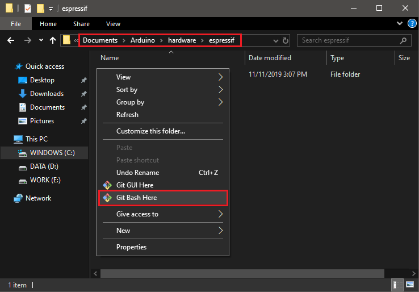Image resolution: width=419 pixels, height=292 pixels.
Task: Click Documents in the address breadcrumb
Action: [100, 40]
